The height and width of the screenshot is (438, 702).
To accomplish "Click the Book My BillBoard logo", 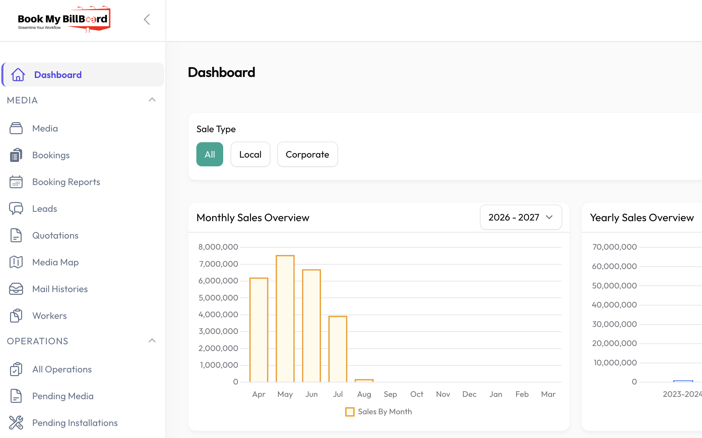I will 64,19.
